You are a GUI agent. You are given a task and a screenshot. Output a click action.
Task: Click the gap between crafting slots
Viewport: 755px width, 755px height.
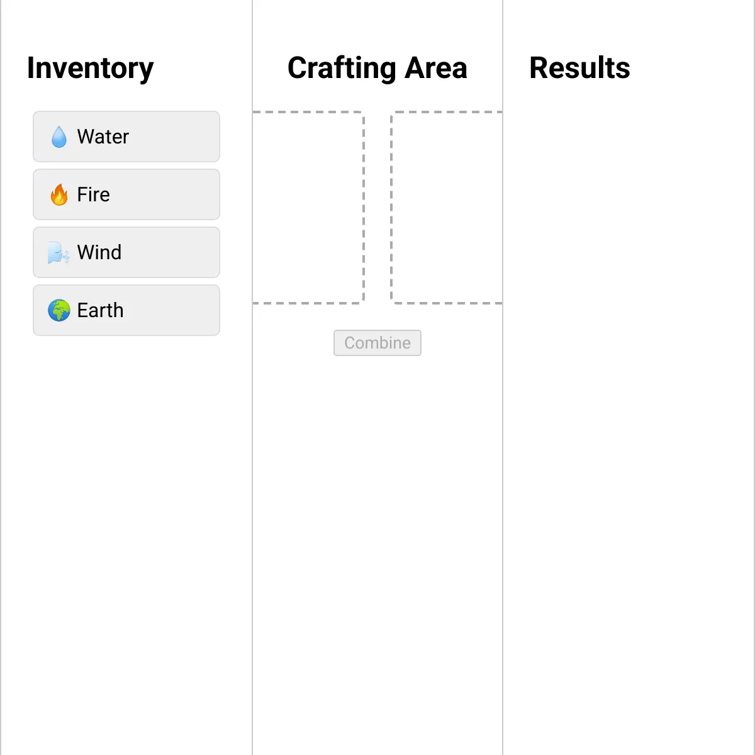coord(377,208)
